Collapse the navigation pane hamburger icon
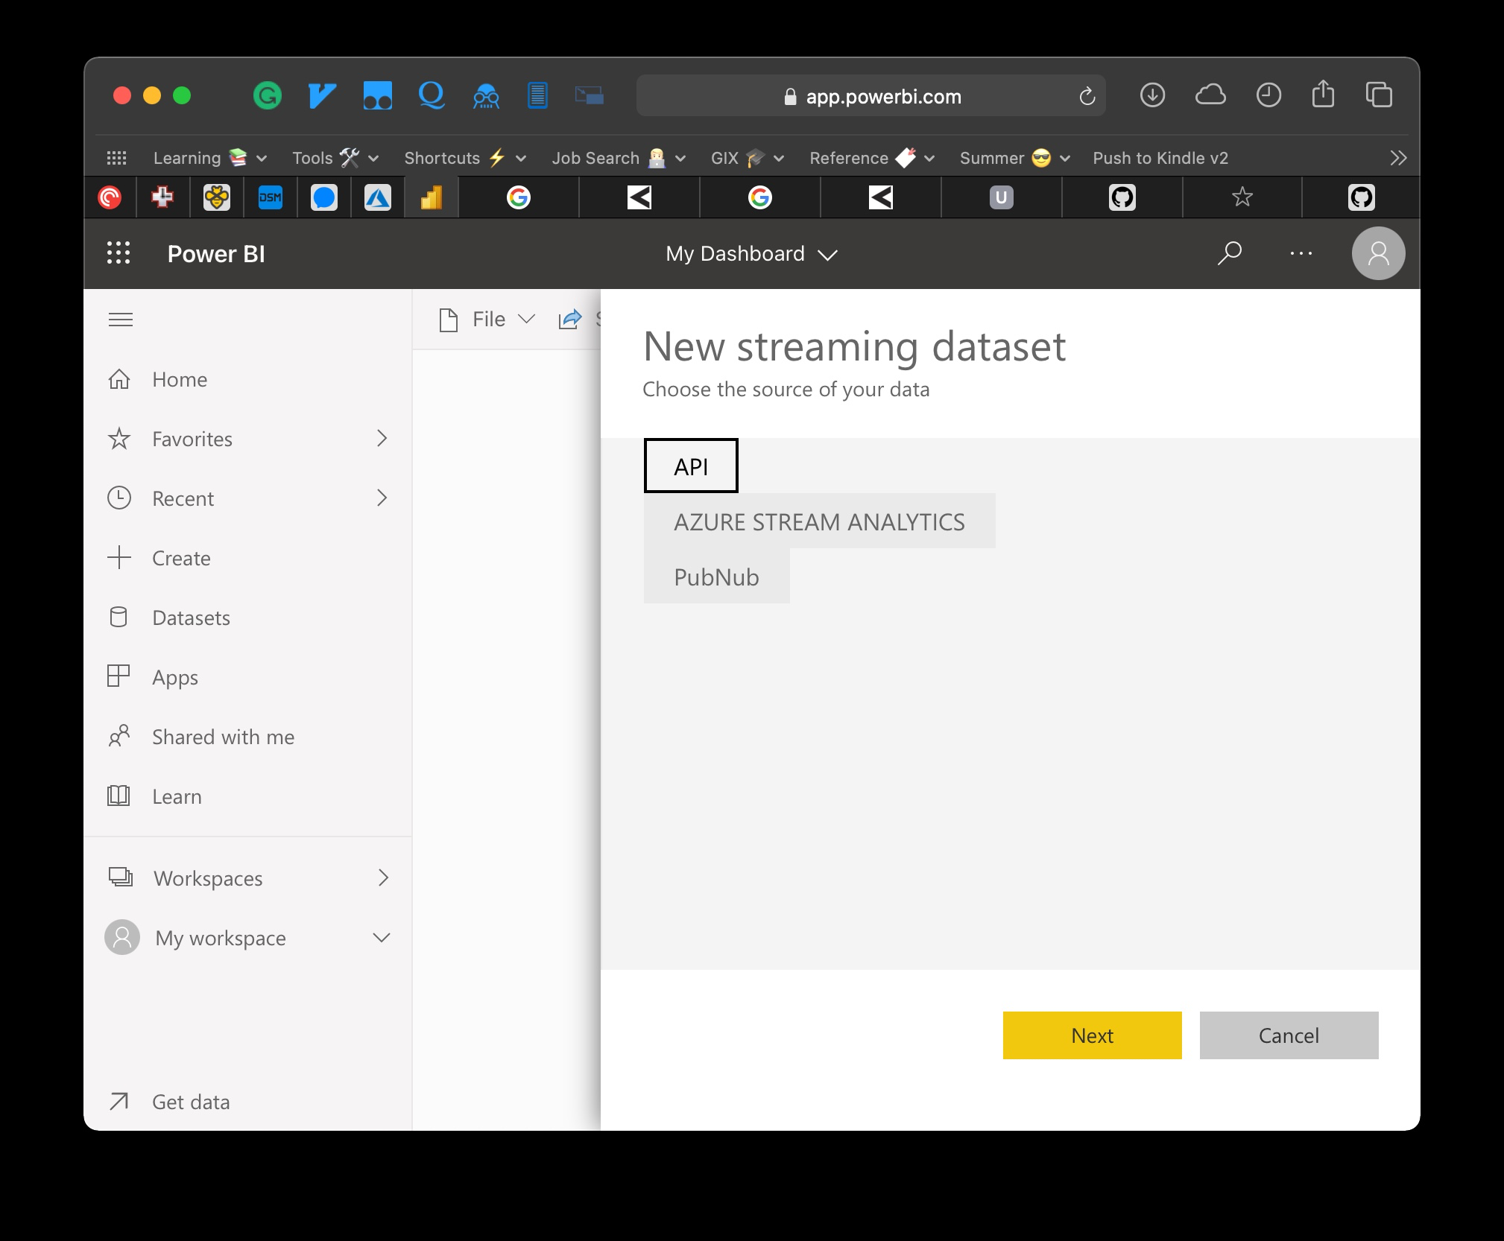Viewport: 1504px width, 1241px height. [121, 320]
